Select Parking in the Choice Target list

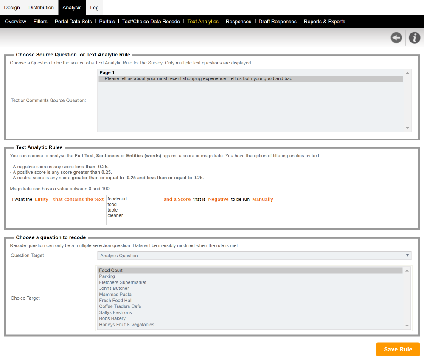point(107,276)
